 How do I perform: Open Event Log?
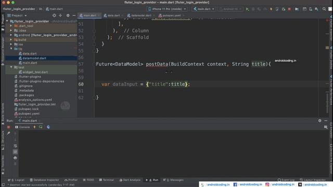[286, 180]
